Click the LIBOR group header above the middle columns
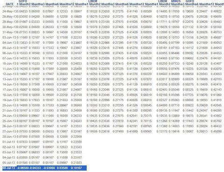 coord(93,1)
